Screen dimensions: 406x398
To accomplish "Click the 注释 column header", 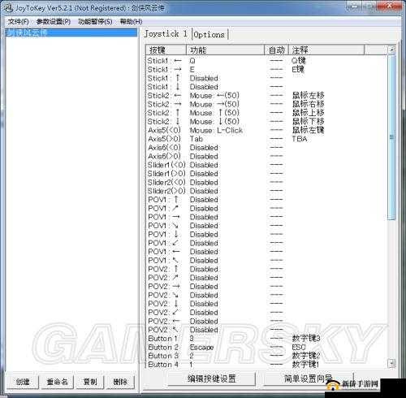I will click(x=326, y=50).
